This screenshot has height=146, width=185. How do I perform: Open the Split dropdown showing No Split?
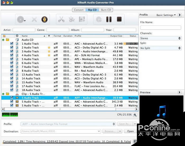[160, 48]
